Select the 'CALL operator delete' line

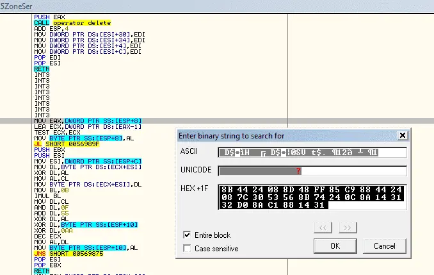[x=72, y=23]
